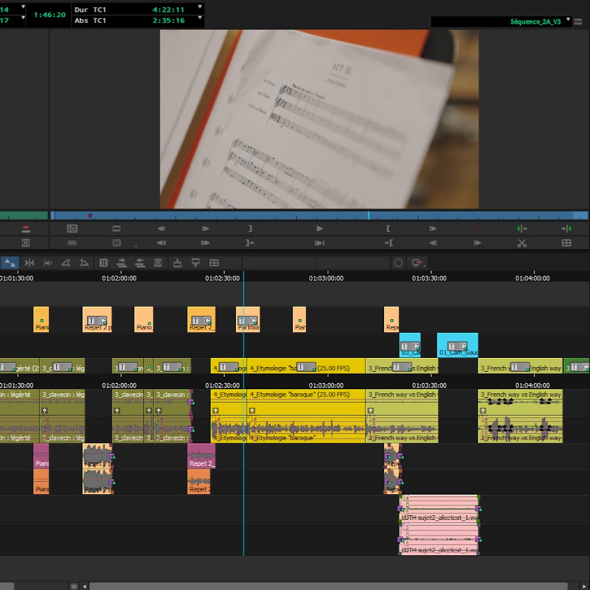Screen dimensions: 590x590
Task: Step forward ten frames with double-bar button
Action: pos(205,243)
